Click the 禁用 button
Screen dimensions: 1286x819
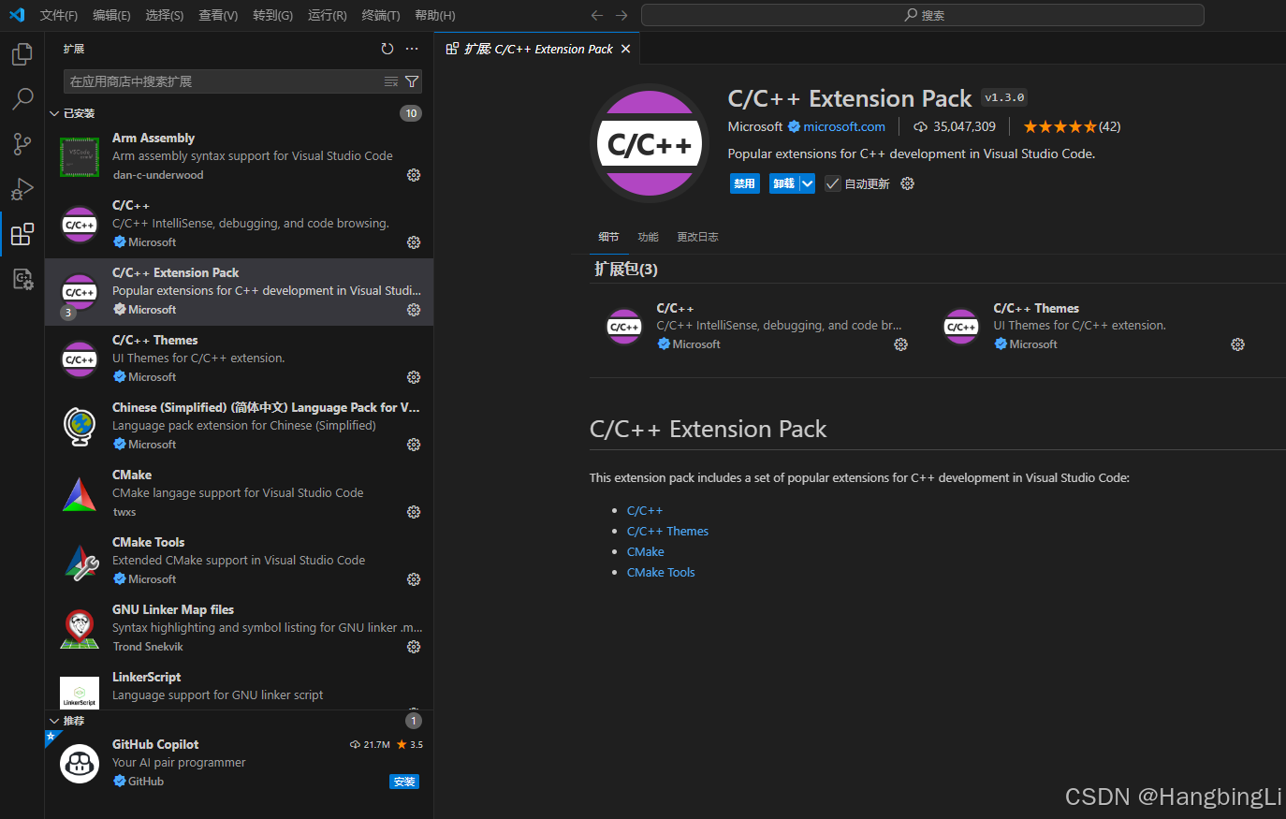(744, 183)
